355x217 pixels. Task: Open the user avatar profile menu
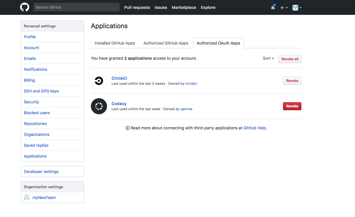297,8
